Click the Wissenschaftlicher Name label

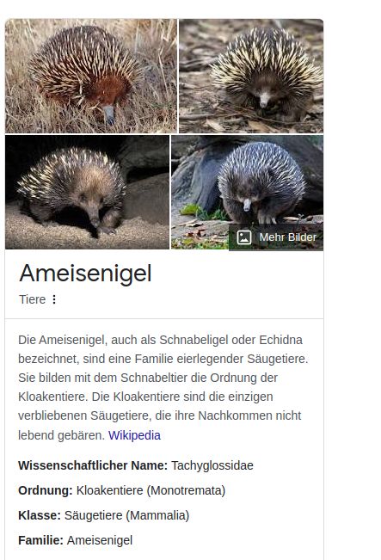(x=93, y=465)
